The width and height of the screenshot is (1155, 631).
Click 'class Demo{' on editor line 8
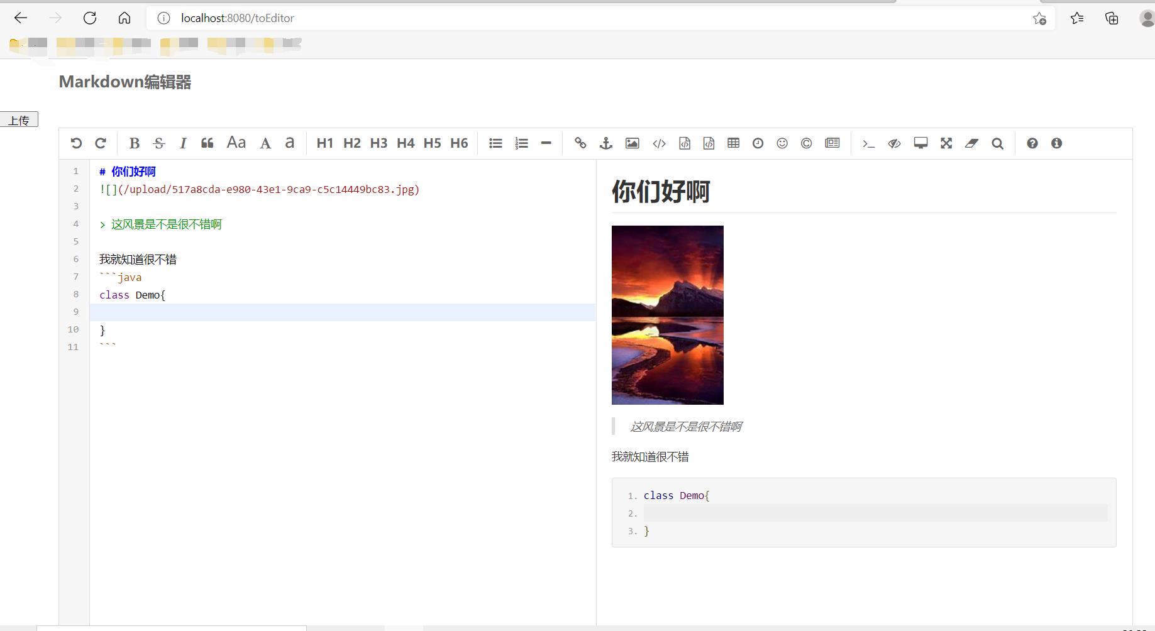tap(132, 295)
